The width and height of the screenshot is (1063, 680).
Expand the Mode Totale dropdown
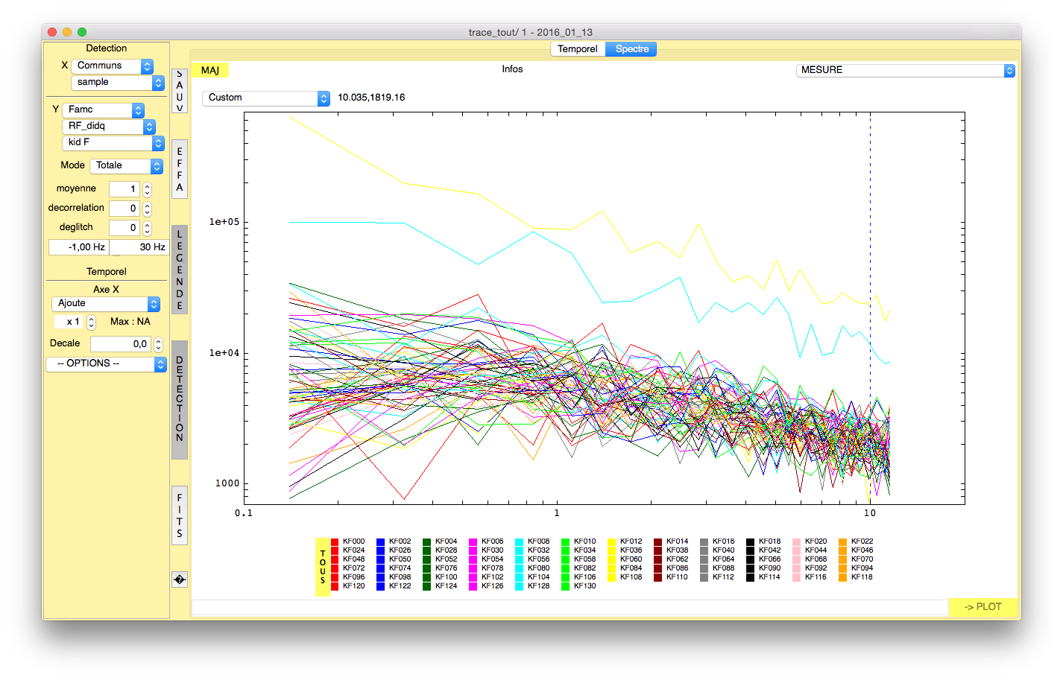point(126,166)
